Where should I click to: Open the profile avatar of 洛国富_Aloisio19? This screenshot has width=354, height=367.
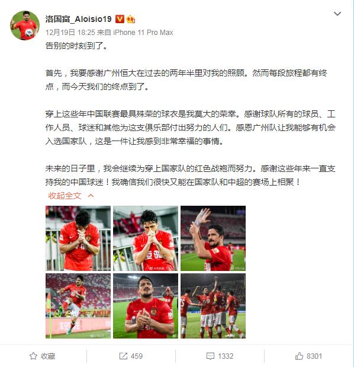(x=25, y=25)
